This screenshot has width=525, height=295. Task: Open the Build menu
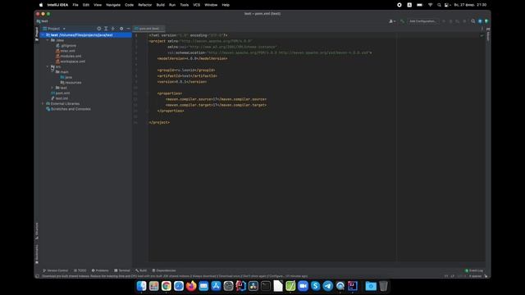tap(161, 5)
